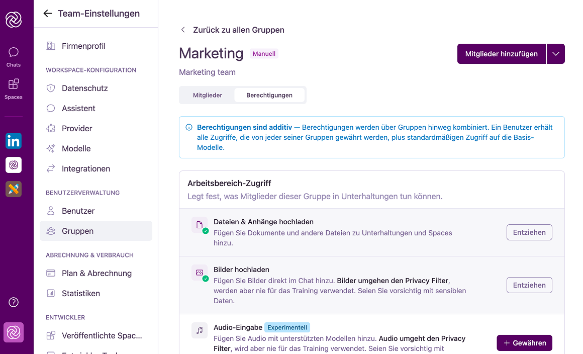Viewport: 583px width, 354px height.
Task: Open the Statistiken page
Action: point(96,293)
